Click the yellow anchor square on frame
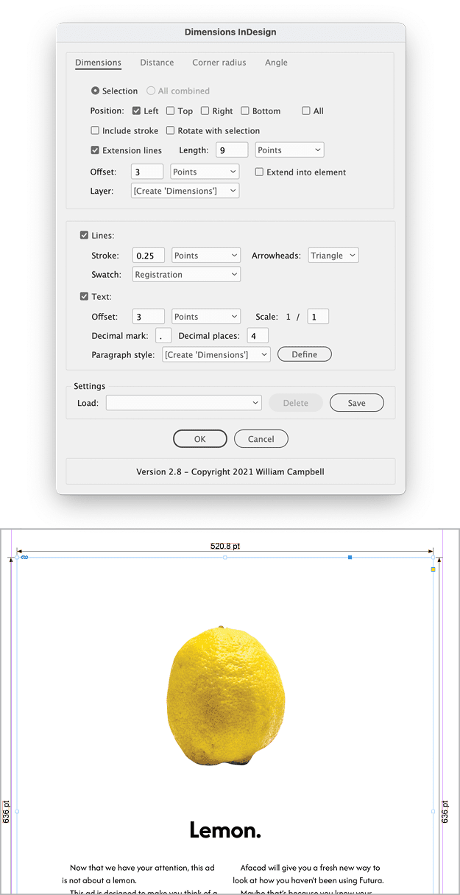The image size is (460, 895). [x=433, y=569]
